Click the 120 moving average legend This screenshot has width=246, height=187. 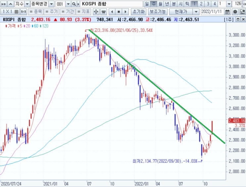[44, 26]
